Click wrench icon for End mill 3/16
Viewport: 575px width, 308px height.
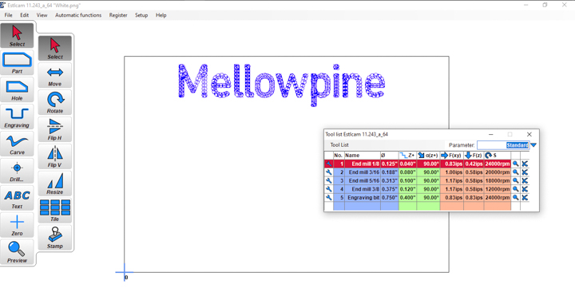(328, 172)
